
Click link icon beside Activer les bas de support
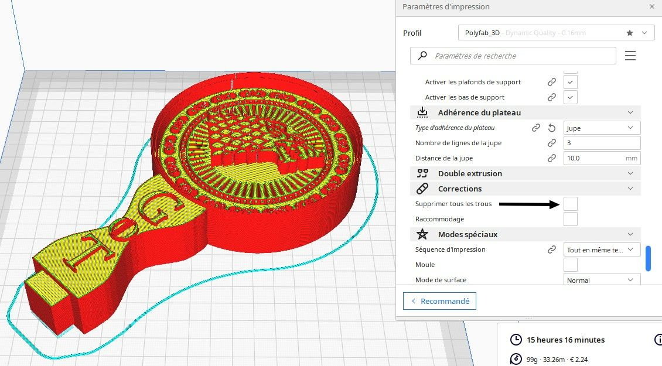tap(551, 98)
